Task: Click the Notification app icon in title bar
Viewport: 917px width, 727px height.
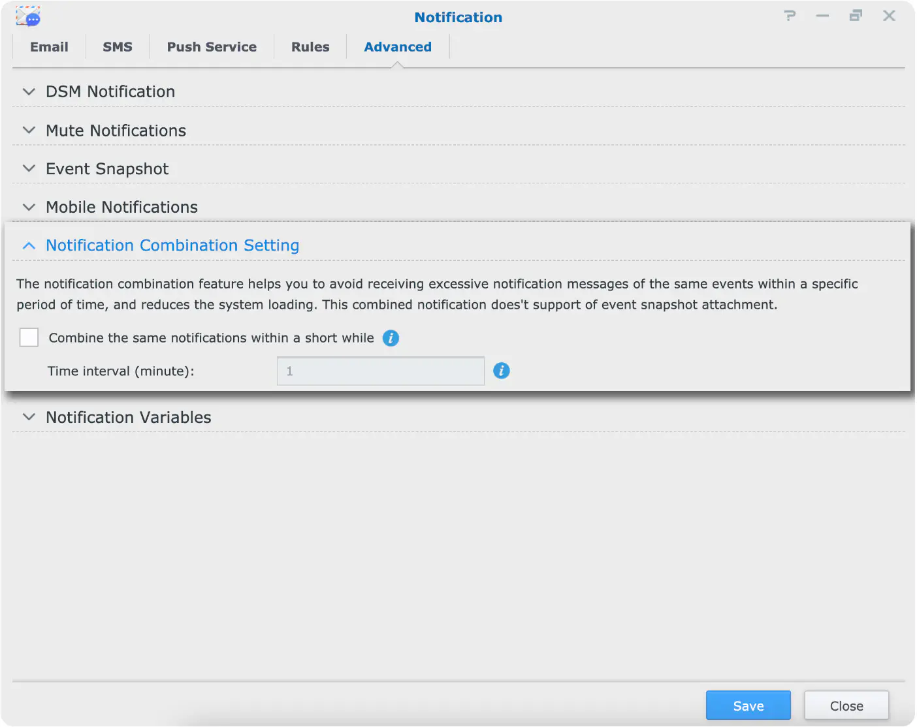Action: click(28, 16)
